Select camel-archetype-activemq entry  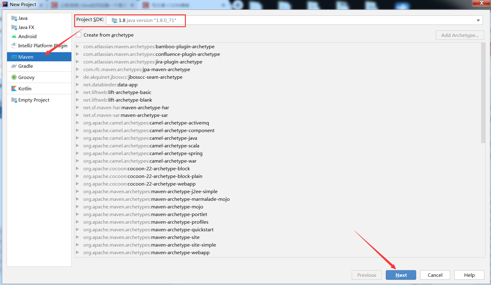tap(146, 123)
